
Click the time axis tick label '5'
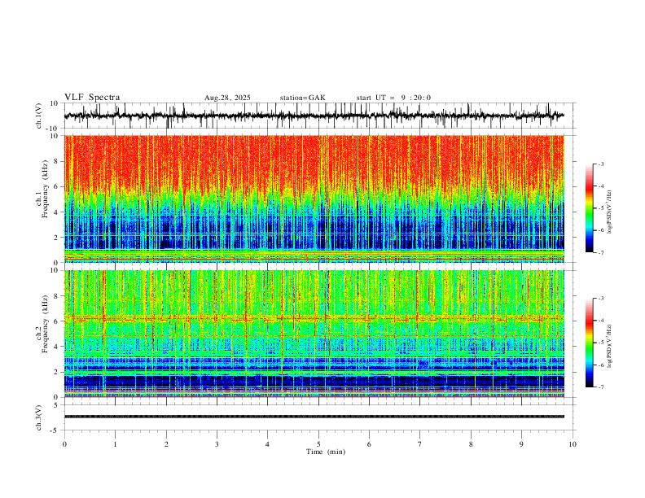tap(318, 444)
